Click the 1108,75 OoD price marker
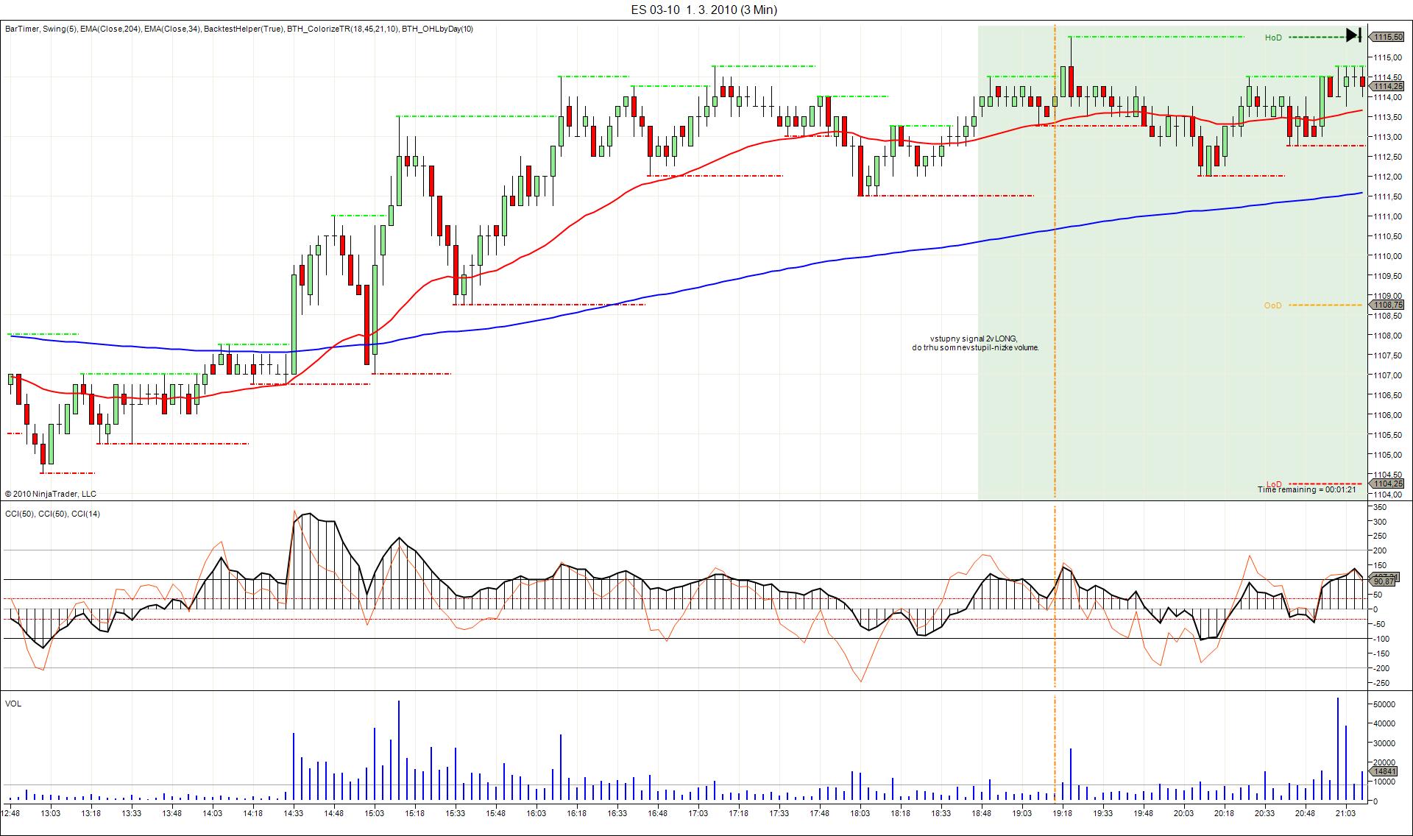Image resolution: width=1413 pixels, height=836 pixels. [x=1388, y=305]
